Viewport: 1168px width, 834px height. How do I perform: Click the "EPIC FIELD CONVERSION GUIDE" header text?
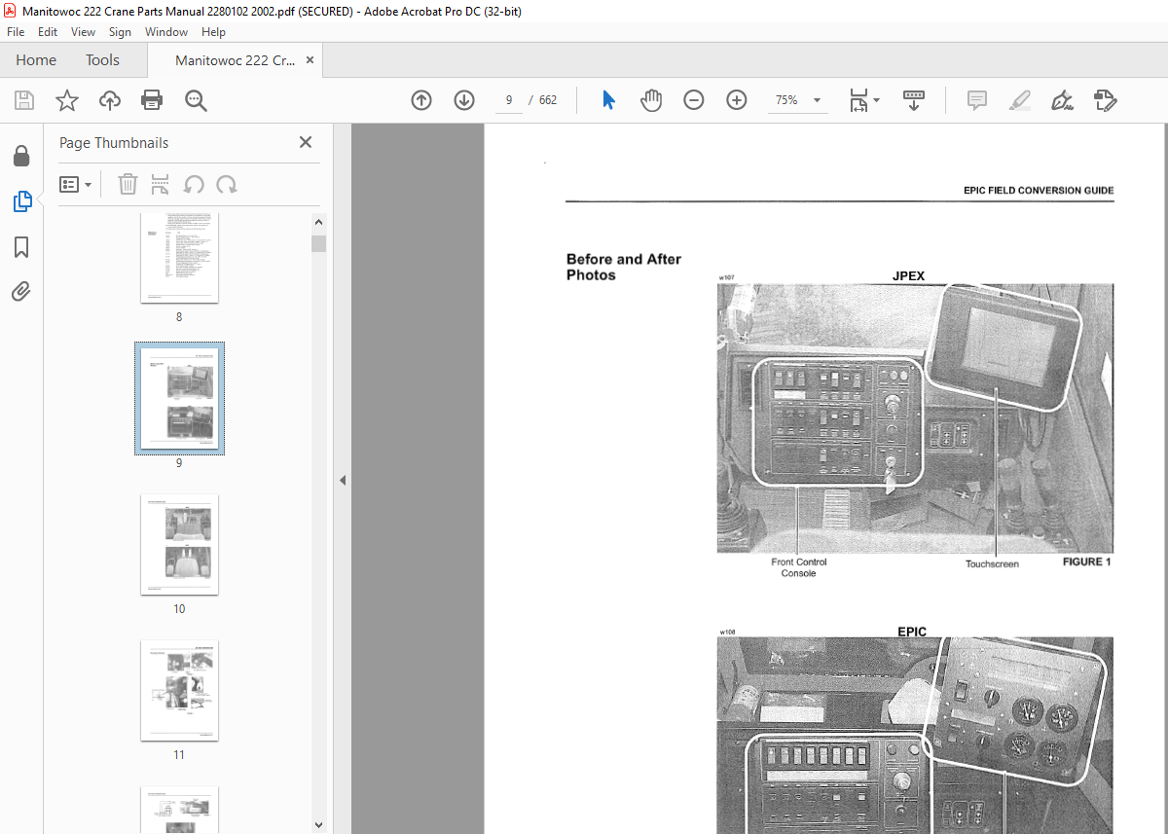point(1039,191)
